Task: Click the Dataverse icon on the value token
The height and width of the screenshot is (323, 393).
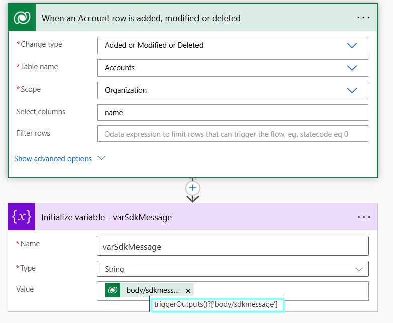Action: point(113,290)
